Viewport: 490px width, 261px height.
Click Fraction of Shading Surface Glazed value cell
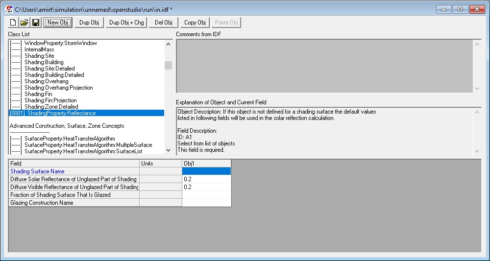tap(207, 195)
